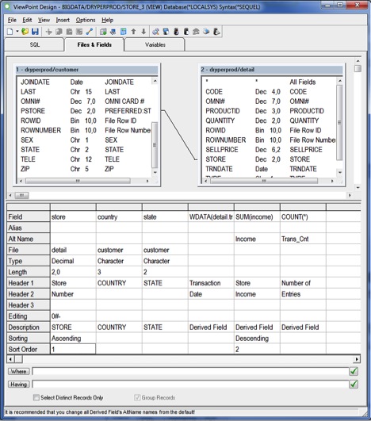Viewport: 371px width, 421px height.
Task: Click the New view document icon
Action: [10, 32]
